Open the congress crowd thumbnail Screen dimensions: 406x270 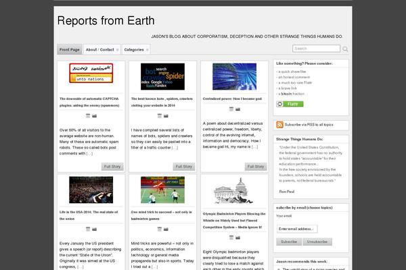tap(91, 190)
